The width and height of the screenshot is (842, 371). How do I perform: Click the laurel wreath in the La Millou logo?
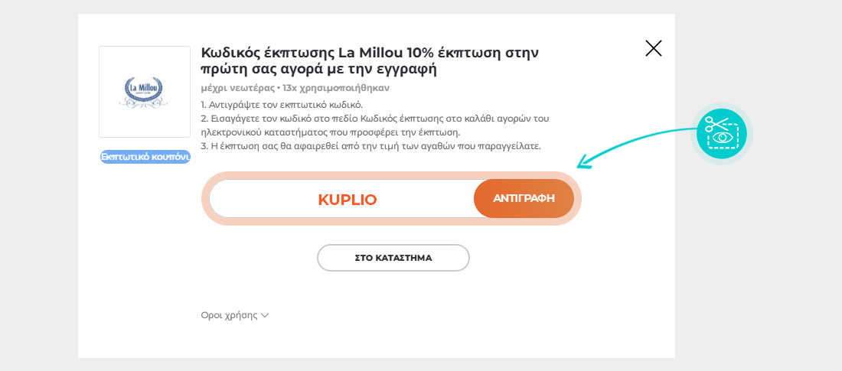pyautogui.click(x=126, y=90)
